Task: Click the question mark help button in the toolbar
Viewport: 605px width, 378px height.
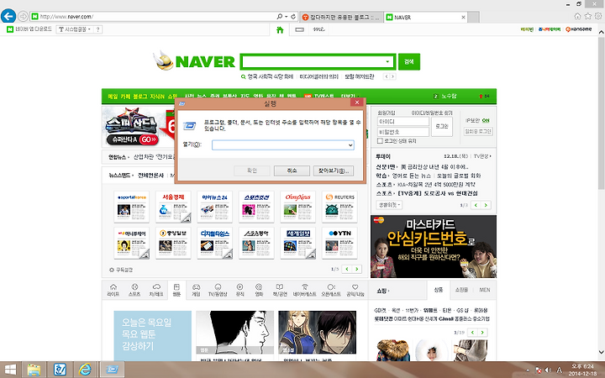Action: [97, 29]
